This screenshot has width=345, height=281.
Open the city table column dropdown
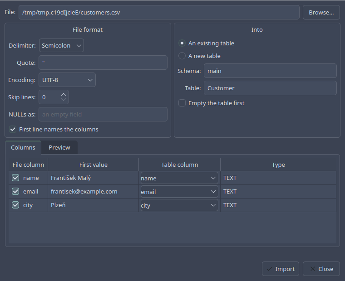pos(179,205)
